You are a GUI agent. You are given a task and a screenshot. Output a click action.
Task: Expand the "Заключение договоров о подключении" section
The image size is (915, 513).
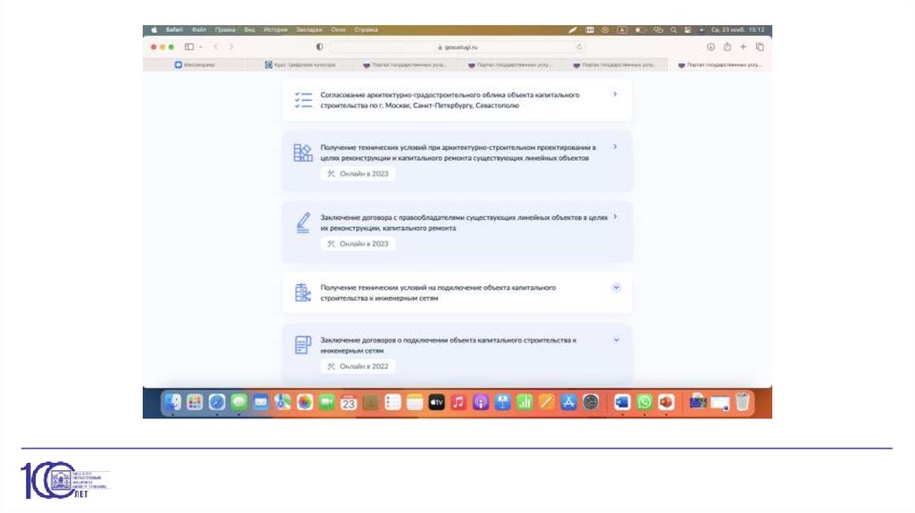pos(616,340)
